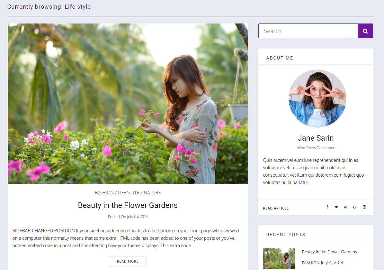Open the FASHION category link above post title
384x270 pixels.
[104, 193]
